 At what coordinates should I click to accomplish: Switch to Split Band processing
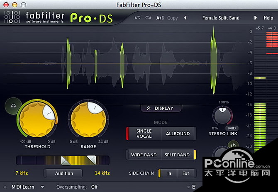tap(178, 155)
